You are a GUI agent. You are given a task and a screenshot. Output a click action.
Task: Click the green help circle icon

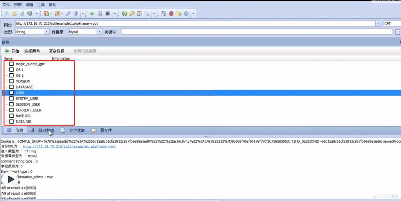pos(125,14)
